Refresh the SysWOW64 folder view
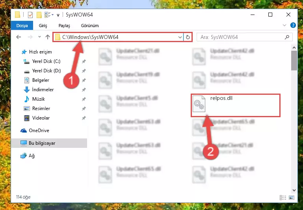 (188, 37)
